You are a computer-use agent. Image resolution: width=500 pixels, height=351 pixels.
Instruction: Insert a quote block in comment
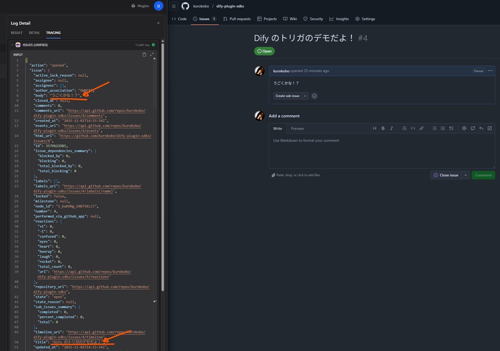[x=404, y=128]
